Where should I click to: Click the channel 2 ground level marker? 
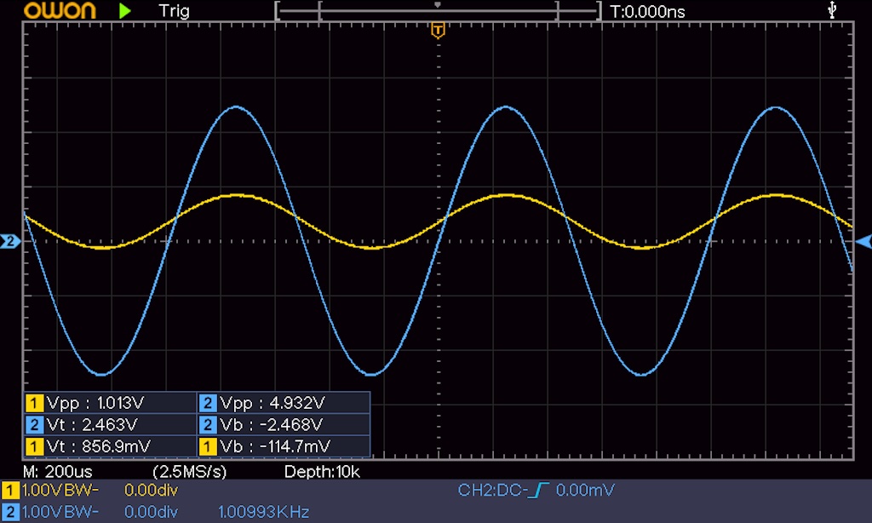pos(9,242)
